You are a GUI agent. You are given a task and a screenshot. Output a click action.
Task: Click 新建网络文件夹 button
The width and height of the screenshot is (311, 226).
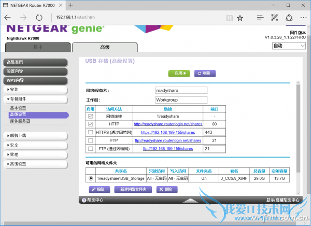coord(133,189)
